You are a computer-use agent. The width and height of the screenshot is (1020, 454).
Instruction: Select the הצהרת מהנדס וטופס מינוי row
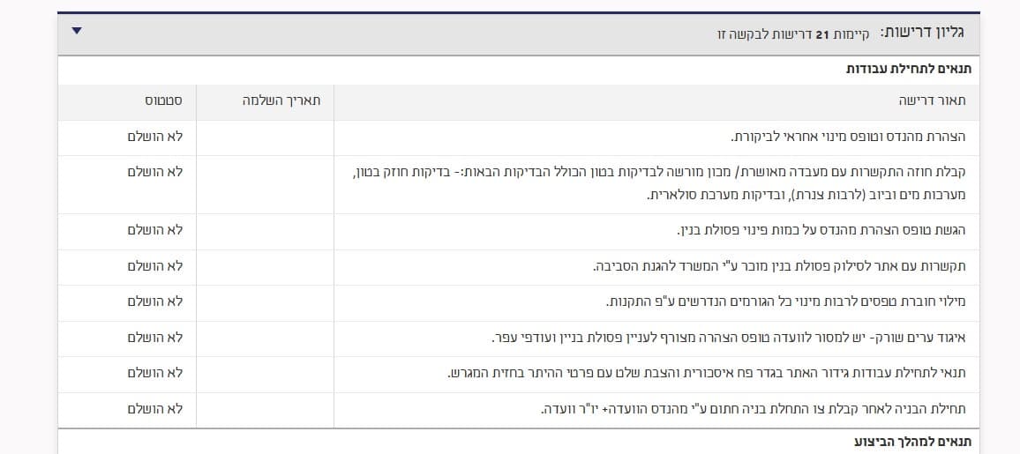click(519, 138)
